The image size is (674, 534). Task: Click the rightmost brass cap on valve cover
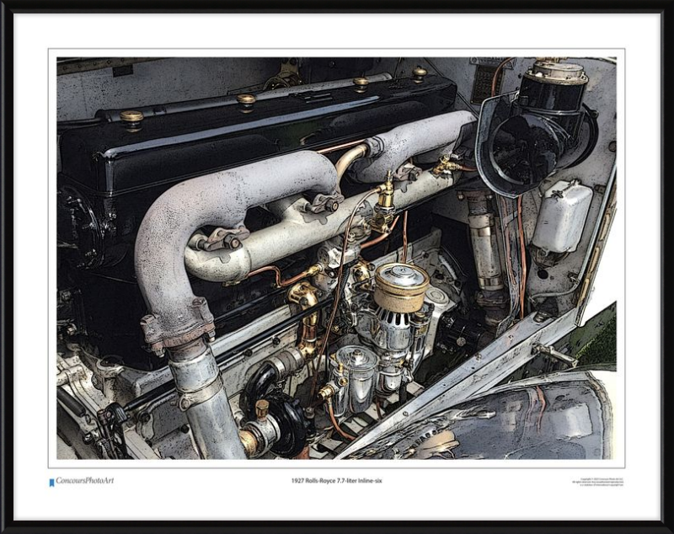(x=419, y=73)
